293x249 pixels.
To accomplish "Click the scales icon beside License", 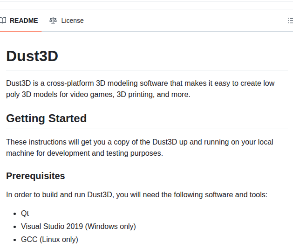I will (53, 21).
